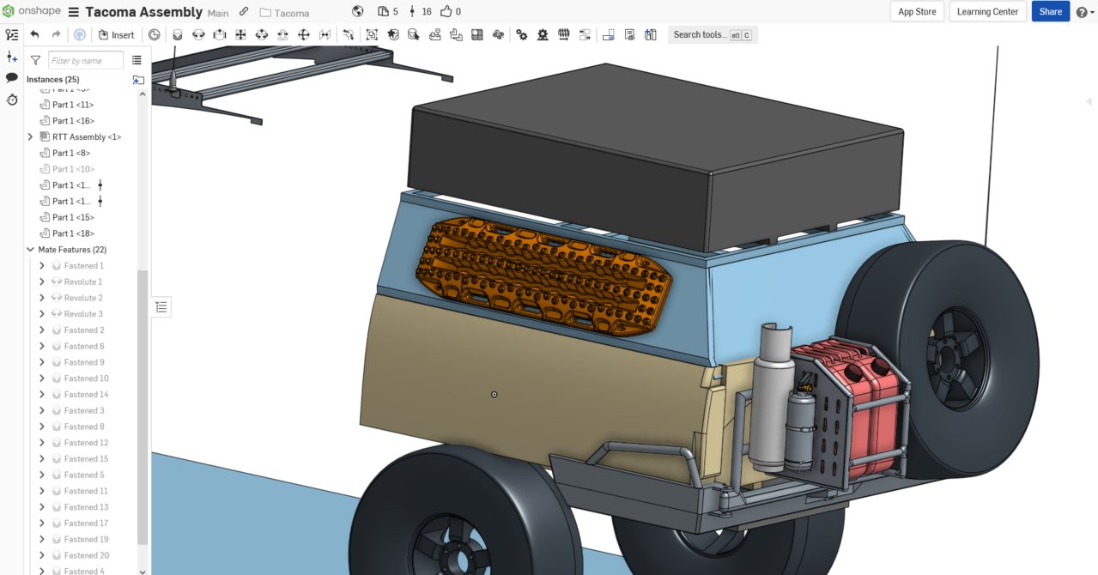The width and height of the screenshot is (1098, 575).
Task: Open the help question mark menu
Action: coord(1083,12)
